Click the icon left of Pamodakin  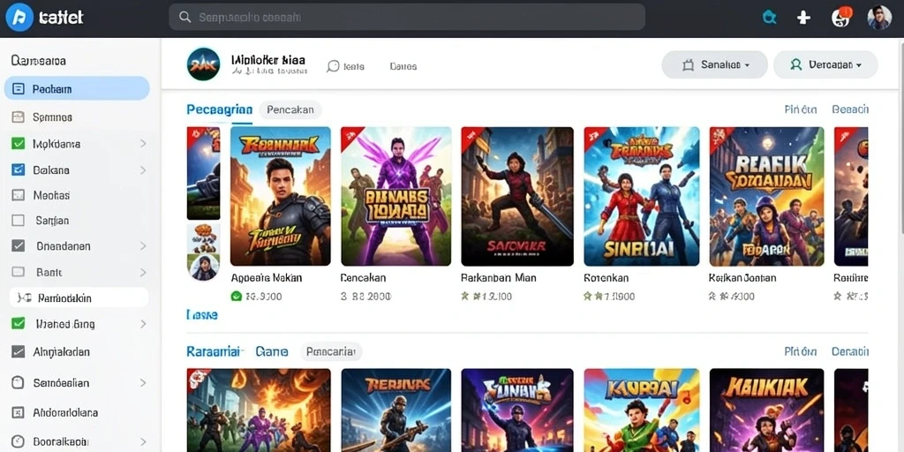click(x=24, y=298)
